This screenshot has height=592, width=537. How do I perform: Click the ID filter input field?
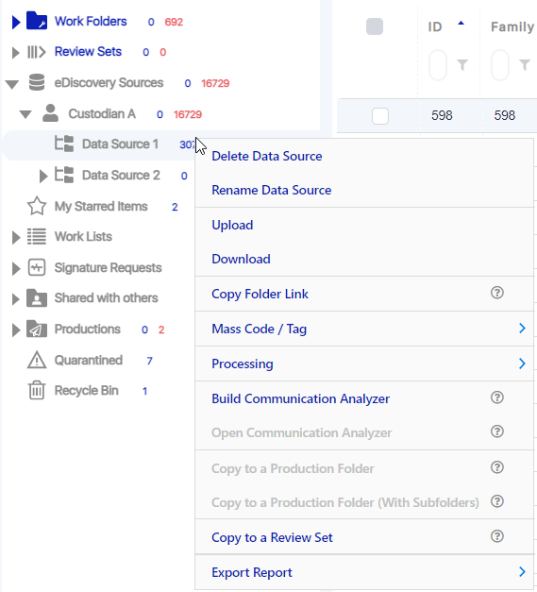coord(438,65)
